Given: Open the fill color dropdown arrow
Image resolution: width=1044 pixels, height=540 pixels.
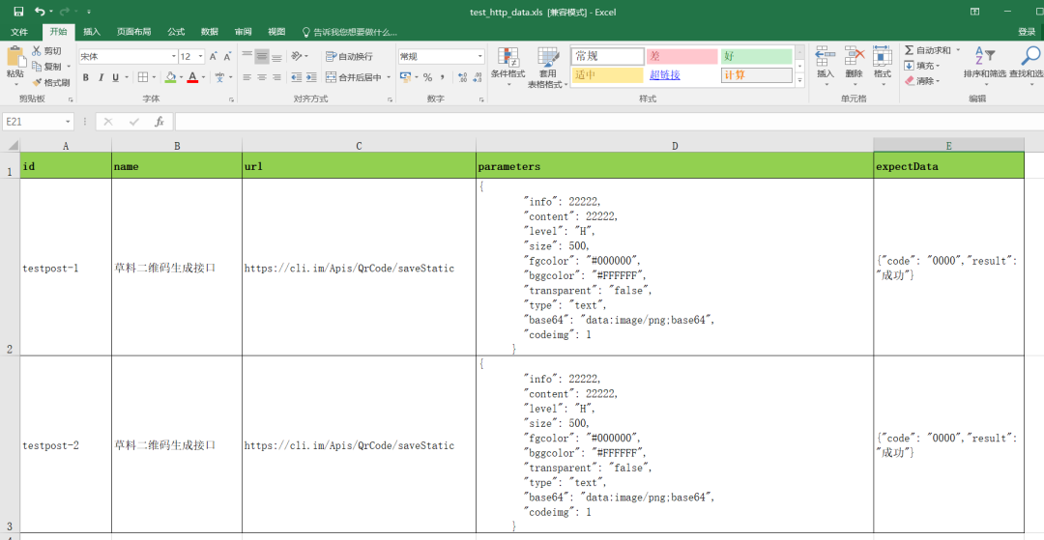Looking at the screenshot, I should click(181, 78).
